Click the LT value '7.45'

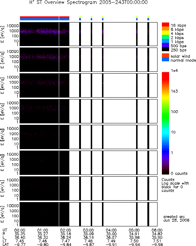(x=20, y=241)
